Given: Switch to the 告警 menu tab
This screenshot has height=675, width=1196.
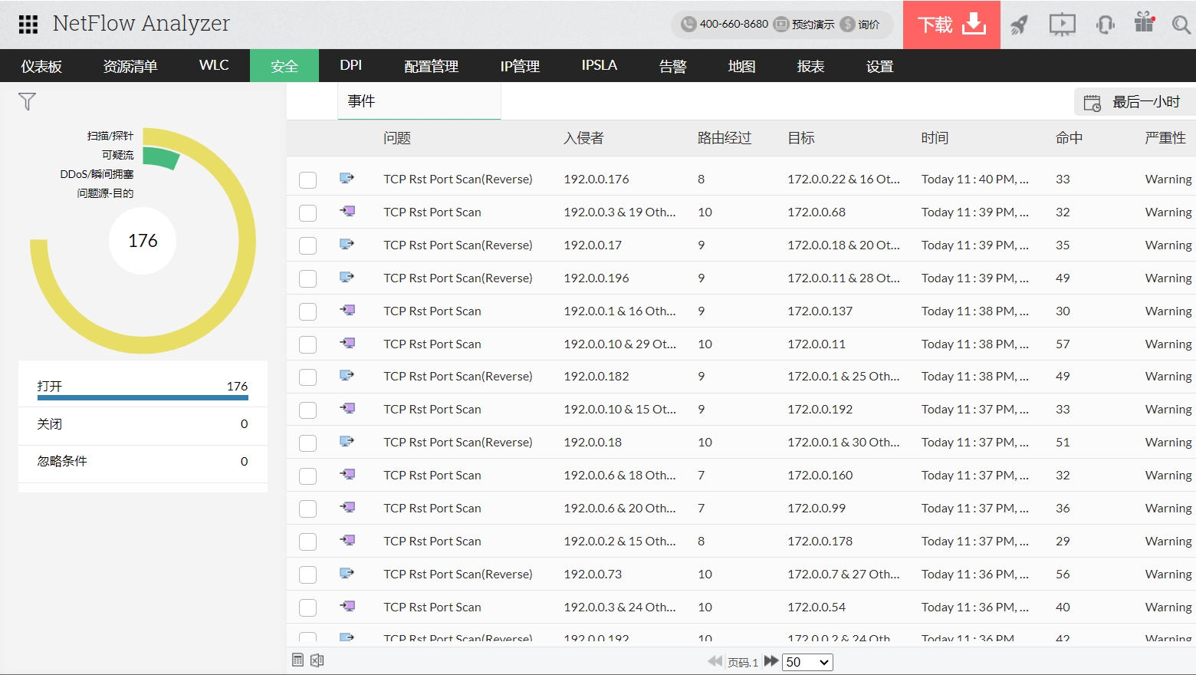Looking at the screenshot, I should tap(672, 66).
